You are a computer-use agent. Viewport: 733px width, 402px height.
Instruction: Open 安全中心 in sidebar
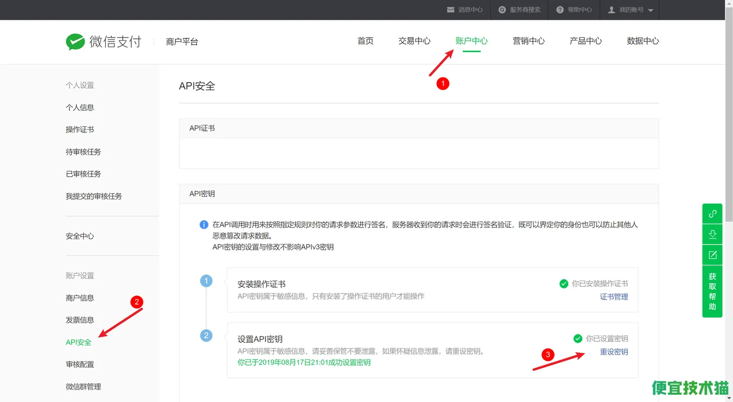coord(80,236)
